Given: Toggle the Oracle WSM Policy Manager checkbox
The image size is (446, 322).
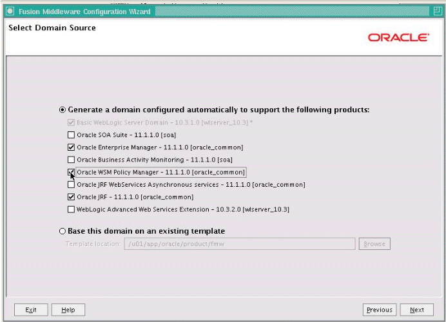Looking at the screenshot, I should 71,172.
